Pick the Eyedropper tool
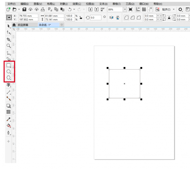This screenshot has height=169, width=190. pos(8,119)
